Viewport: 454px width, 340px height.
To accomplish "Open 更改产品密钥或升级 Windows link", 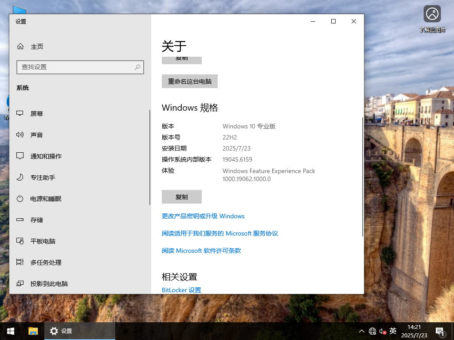I will click(203, 216).
